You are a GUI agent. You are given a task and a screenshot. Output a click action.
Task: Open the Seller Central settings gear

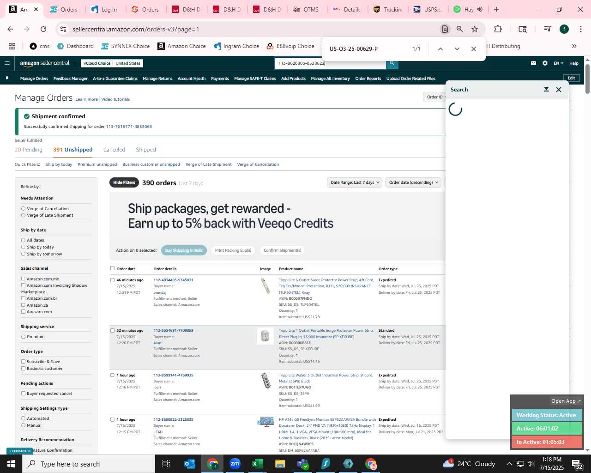point(545,63)
